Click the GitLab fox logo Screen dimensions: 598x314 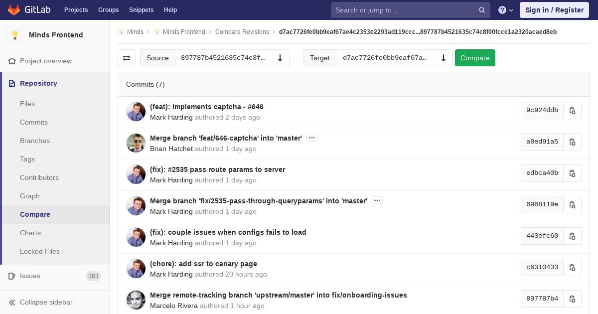tap(14, 10)
